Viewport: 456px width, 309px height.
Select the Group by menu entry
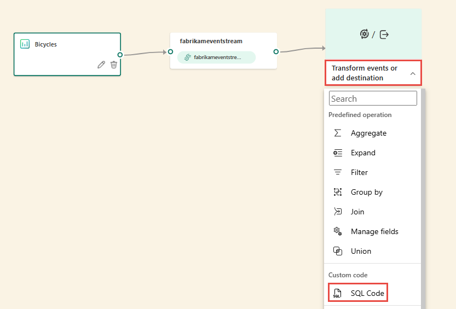(x=366, y=192)
